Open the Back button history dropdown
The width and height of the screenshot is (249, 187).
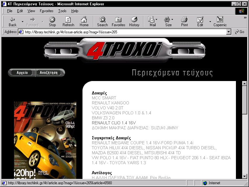[22, 22]
